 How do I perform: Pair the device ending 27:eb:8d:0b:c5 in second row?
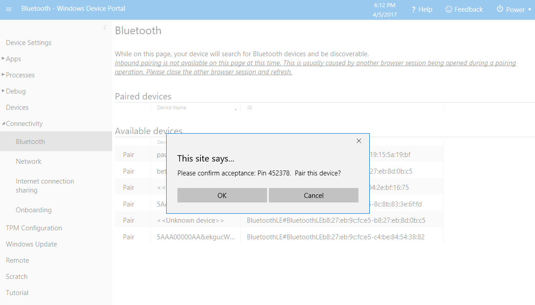click(129, 171)
